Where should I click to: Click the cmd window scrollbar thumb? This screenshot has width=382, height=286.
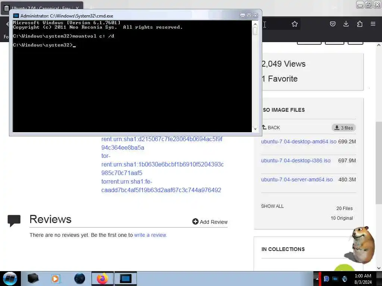255,31
